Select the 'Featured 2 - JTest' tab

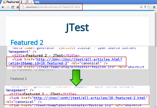point(16,2)
